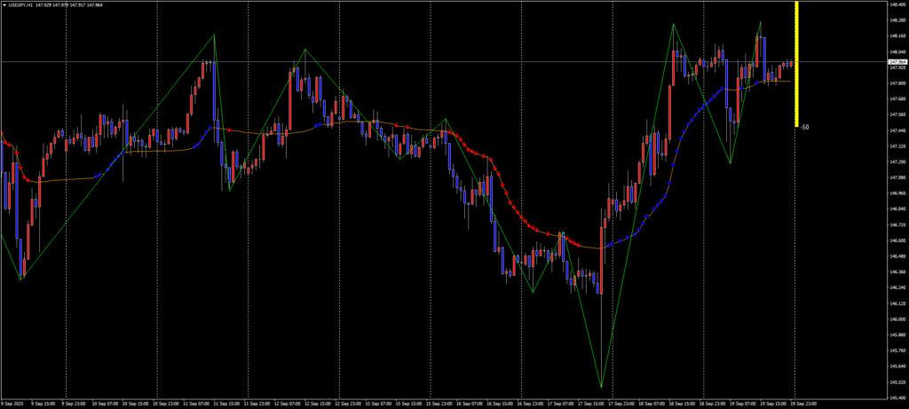Click the 19 Sep 23:00 time label
Image resolution: width=909 pixels, height=409 pixels.
(804, 404)
